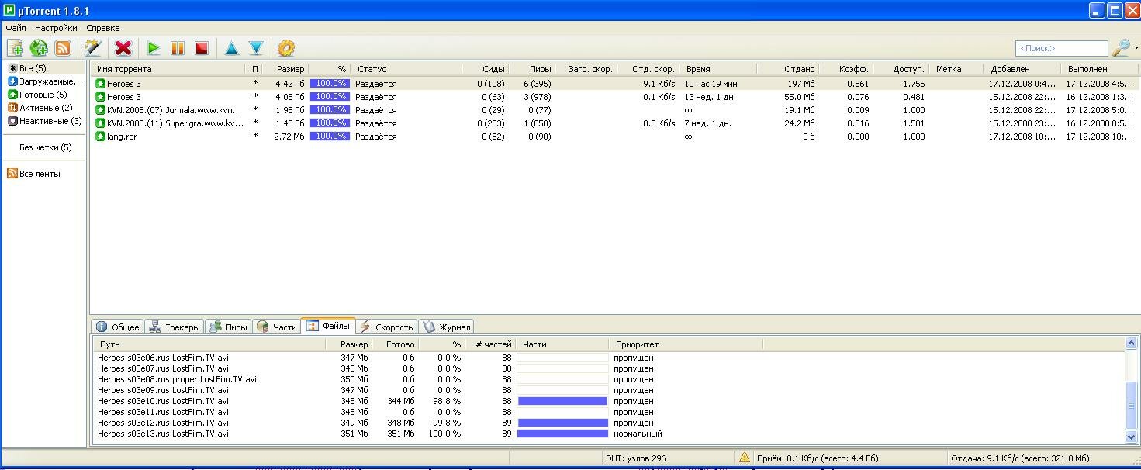Switch to the Части tab

point(277,327)
